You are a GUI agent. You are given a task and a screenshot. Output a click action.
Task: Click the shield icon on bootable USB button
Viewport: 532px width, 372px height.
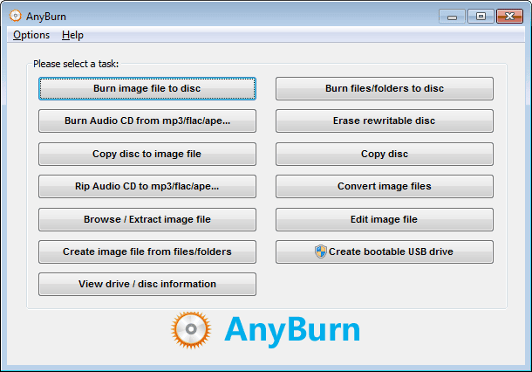(321, 251)
